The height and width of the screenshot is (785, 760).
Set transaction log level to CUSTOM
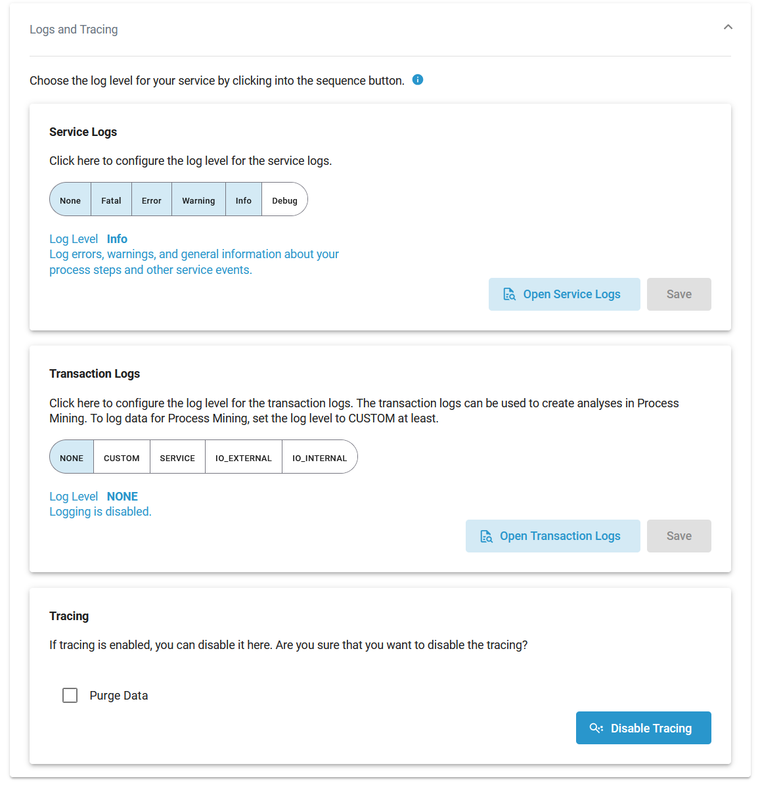122,458
